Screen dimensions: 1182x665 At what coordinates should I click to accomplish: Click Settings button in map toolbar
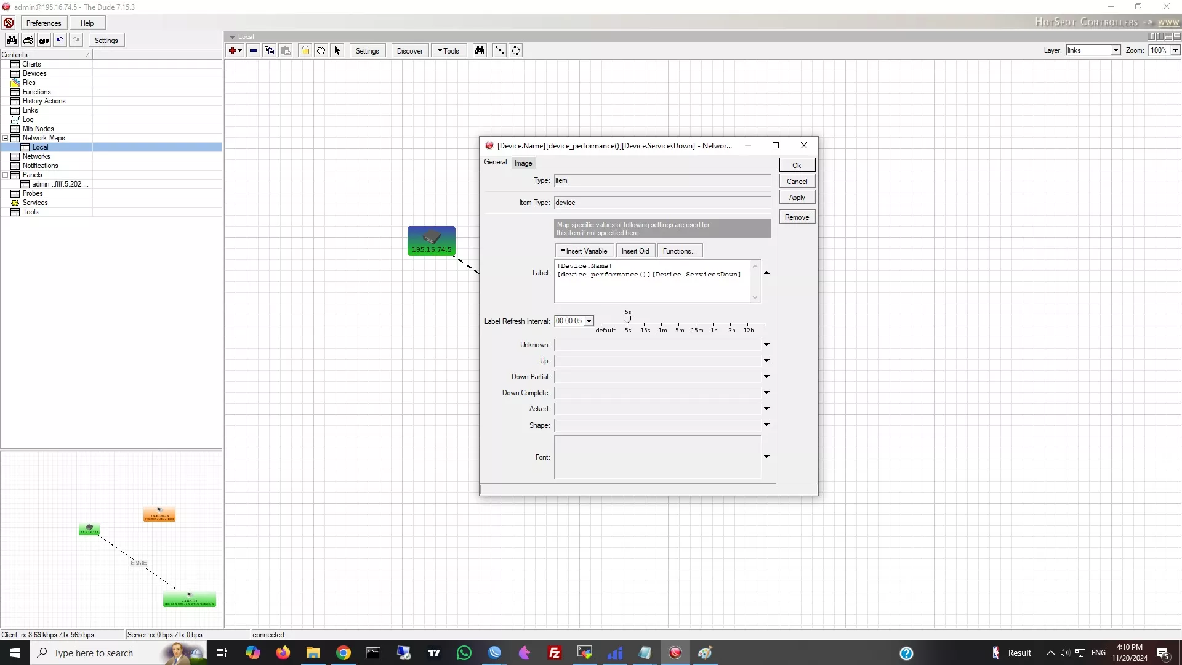[x=367, y=50]
